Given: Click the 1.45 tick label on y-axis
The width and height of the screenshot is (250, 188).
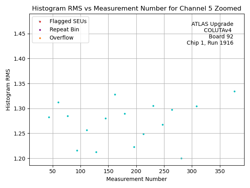Looking at the screenshot, I should click(x=20, y=34).
